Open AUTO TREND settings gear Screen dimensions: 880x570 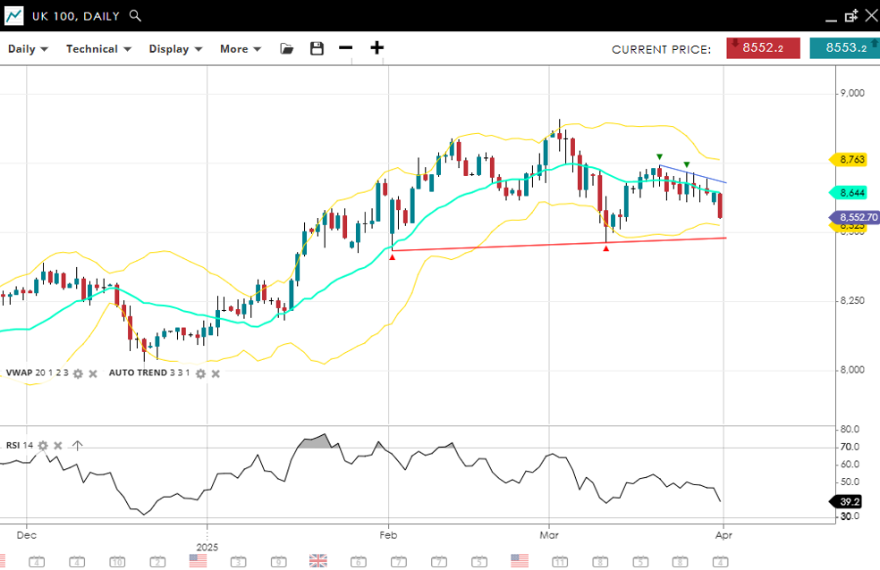[200, 373]
